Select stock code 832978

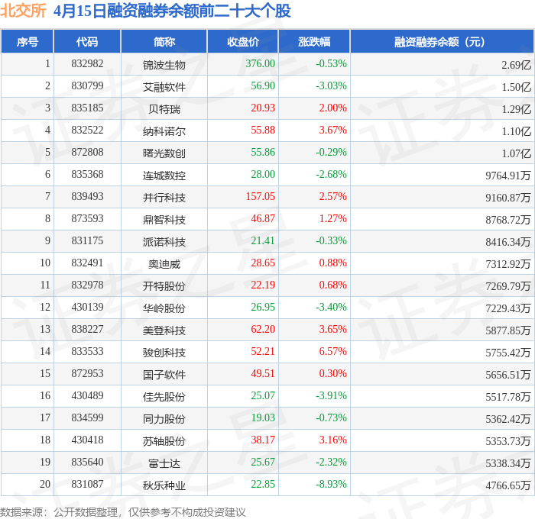87,285
